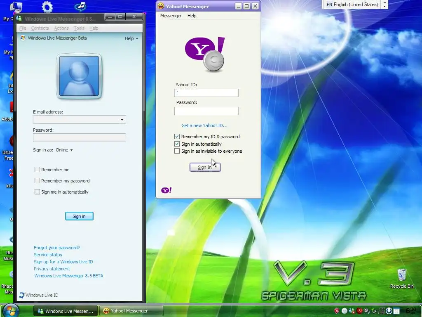Viewport: 422px width, 317px height.
Task: Click the Windows Live Sign in button
Action: [79, 216]
